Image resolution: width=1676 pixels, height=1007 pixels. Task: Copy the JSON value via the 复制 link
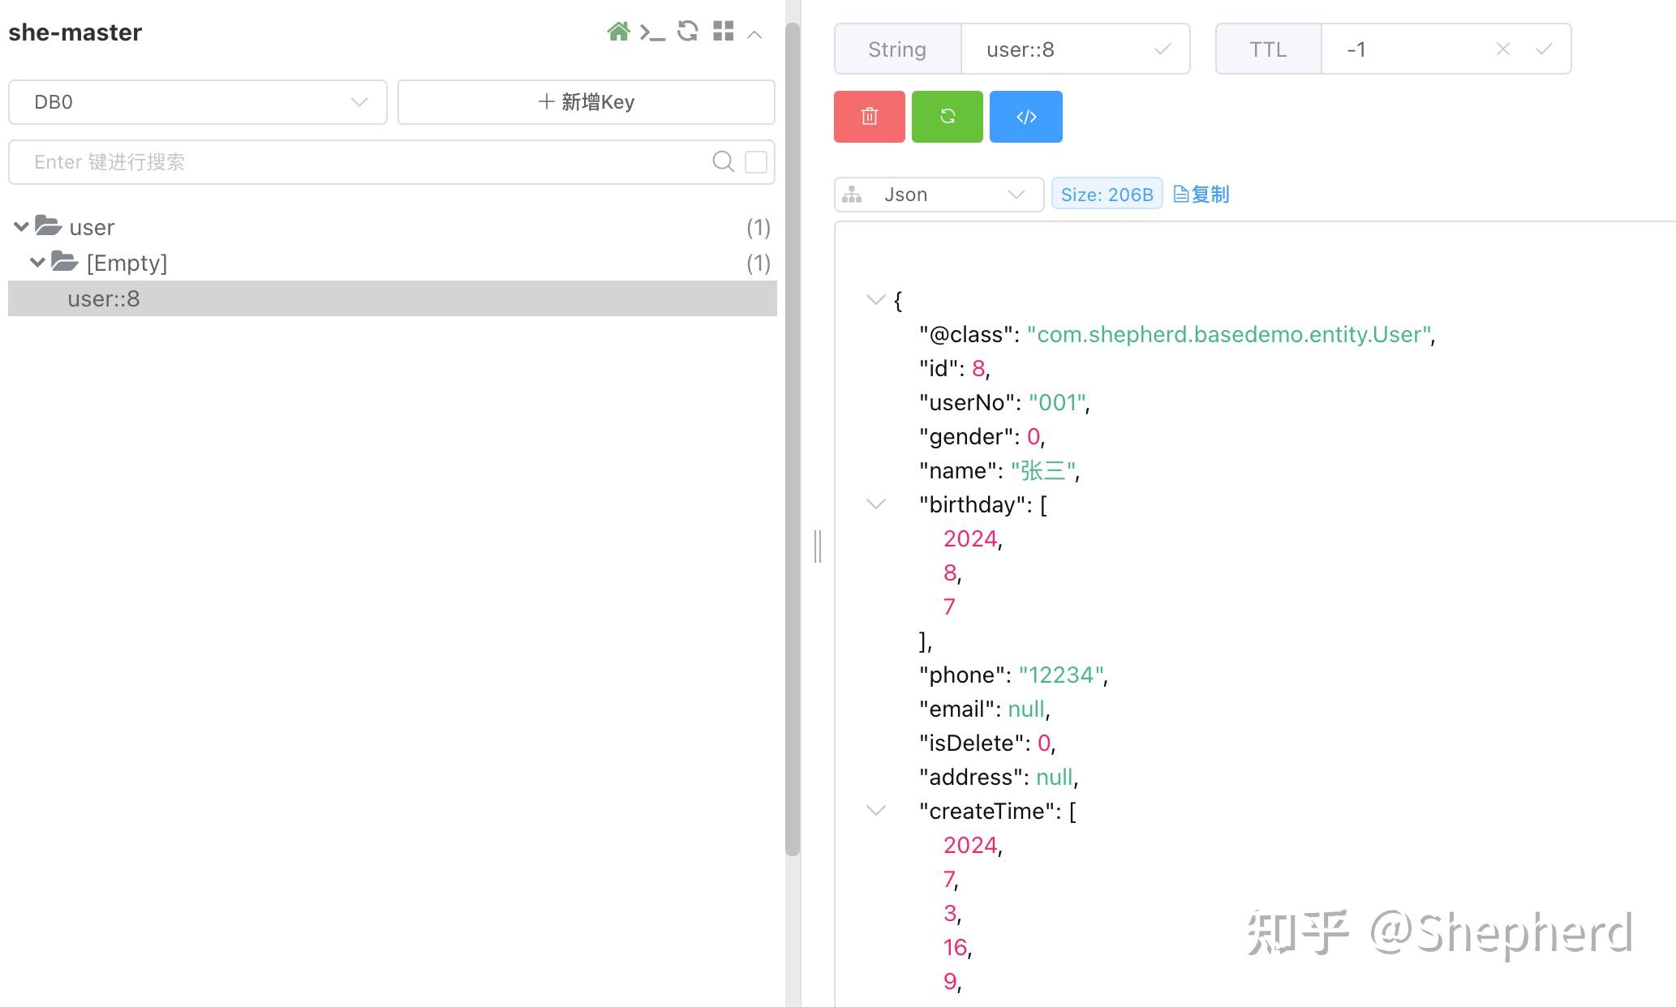(1201, 194)
